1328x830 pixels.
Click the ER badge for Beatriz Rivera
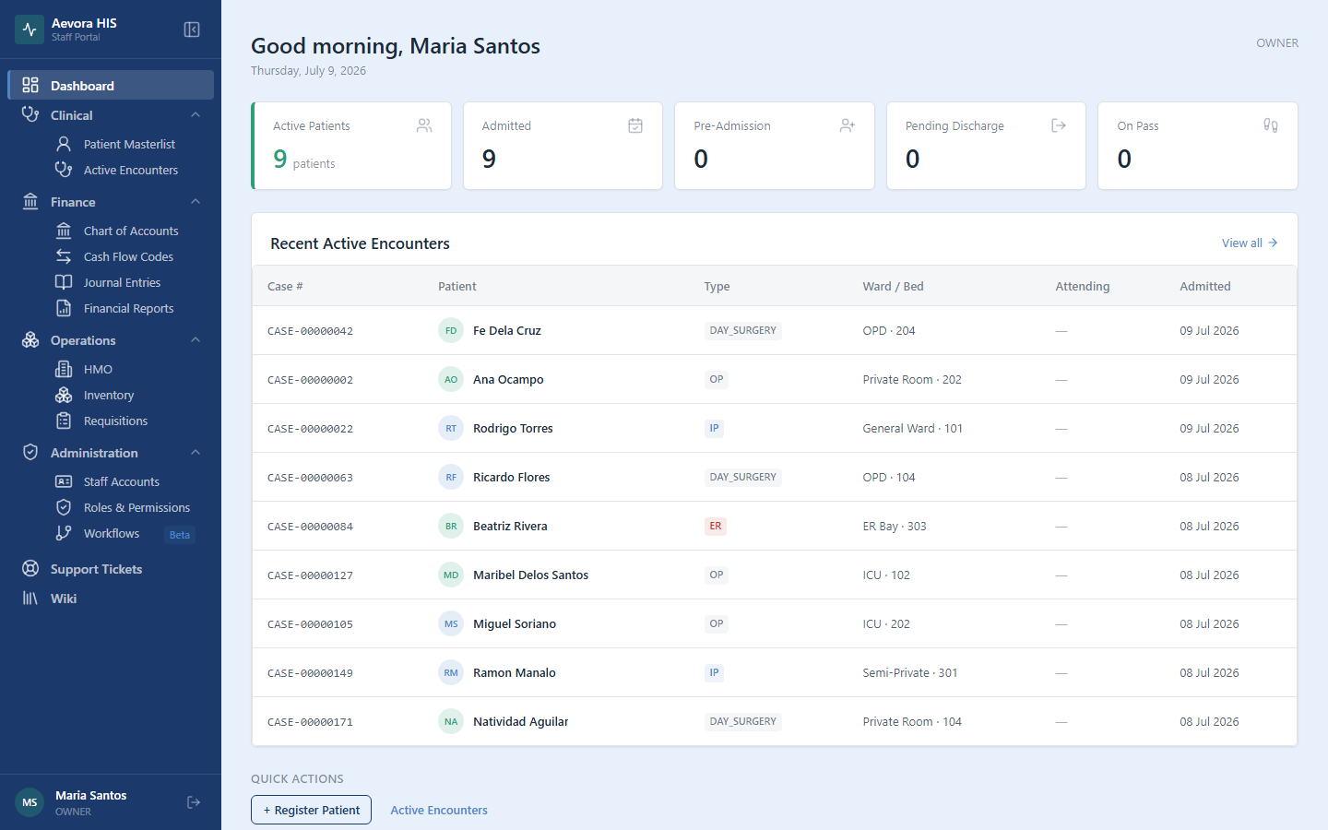[x=716, y=526]
